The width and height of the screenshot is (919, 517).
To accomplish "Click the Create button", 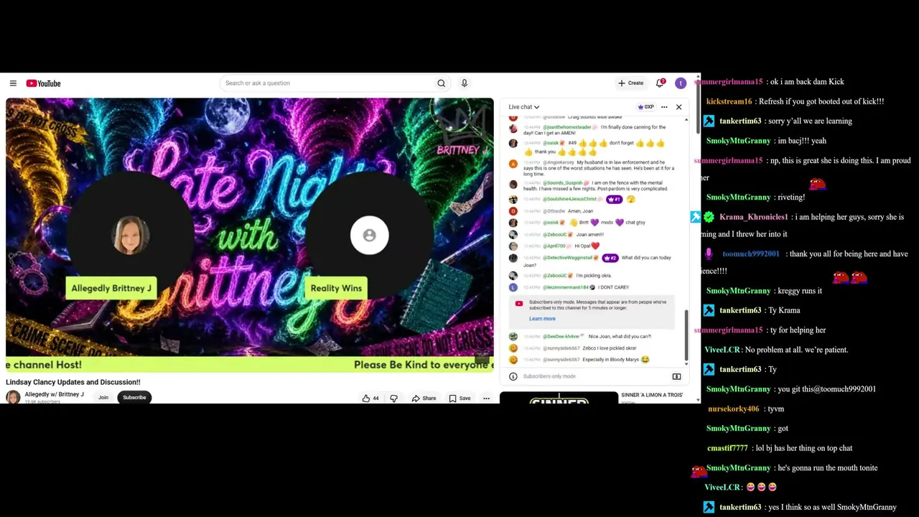I will point(631,83).
